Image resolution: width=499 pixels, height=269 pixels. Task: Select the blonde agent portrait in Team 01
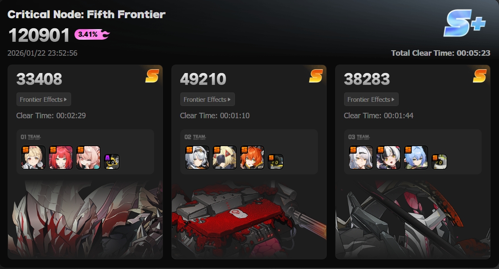click(33, 158)
